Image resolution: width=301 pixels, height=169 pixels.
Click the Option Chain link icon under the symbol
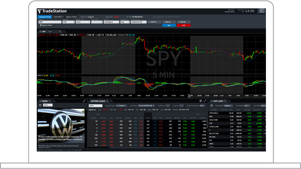(x=40, y=25)
